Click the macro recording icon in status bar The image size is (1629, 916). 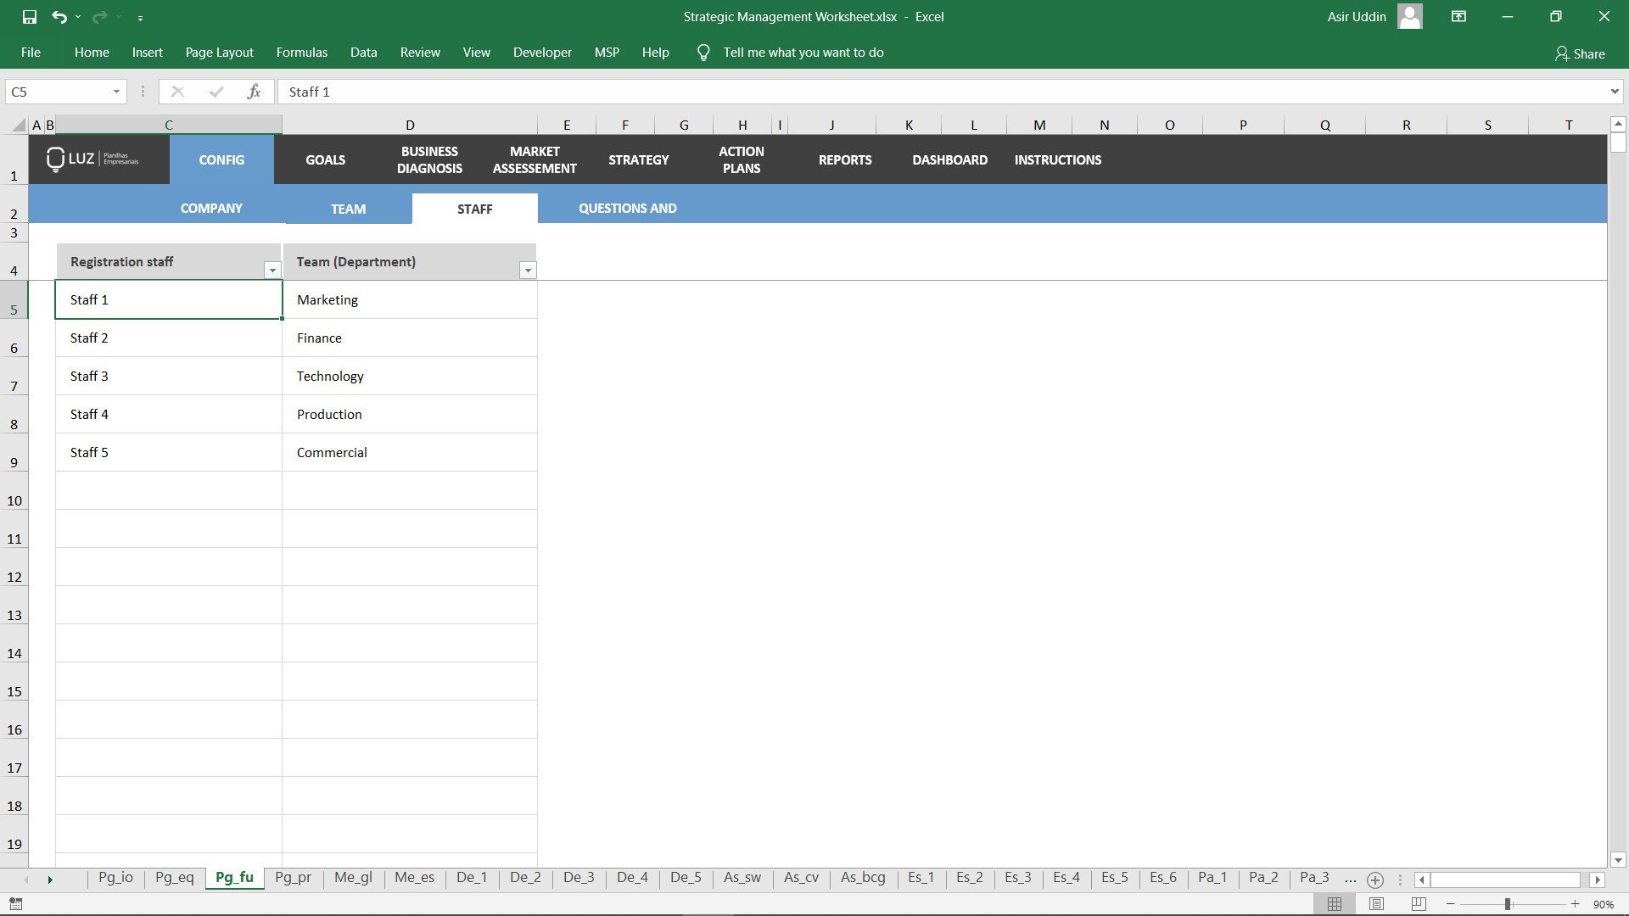pyautogui.click(x=16, y=904)
